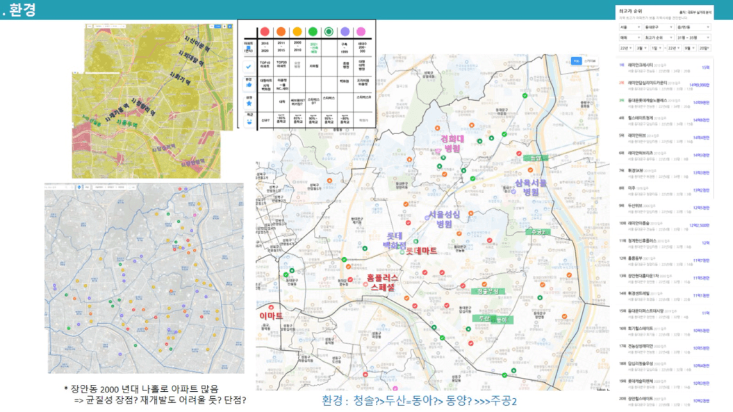This screenshot has height=412, width=733.
Task: Click the 환경 ranking summary line
Action: [x=419, y=401]
